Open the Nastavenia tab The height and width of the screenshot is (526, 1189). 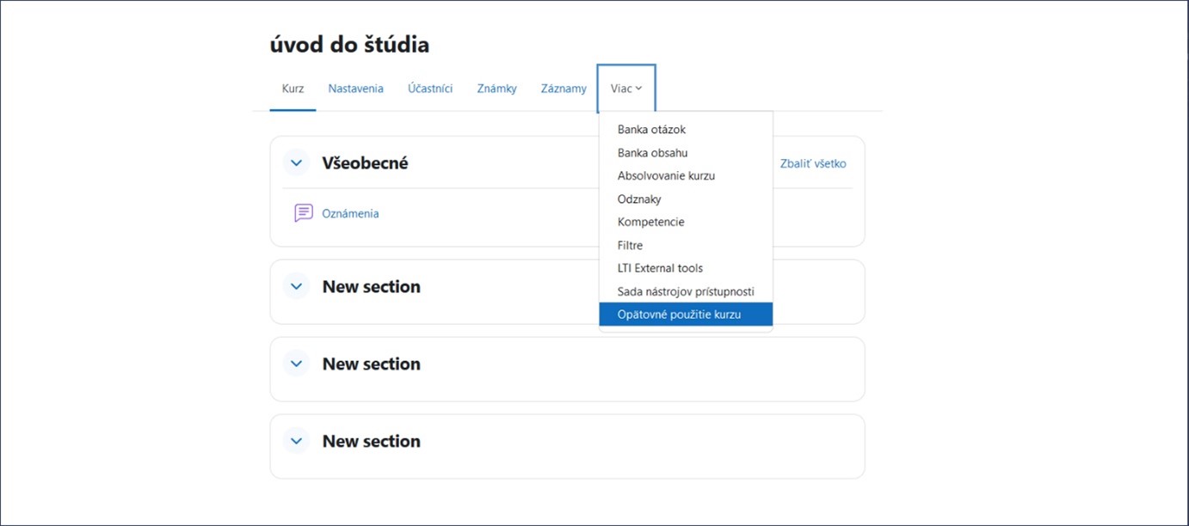tap(355, 89)
